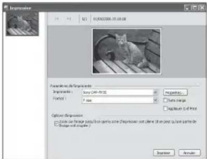Open the Format paper size dropdown arrow
The image size is (207, 159).
(x=155, y=100)
